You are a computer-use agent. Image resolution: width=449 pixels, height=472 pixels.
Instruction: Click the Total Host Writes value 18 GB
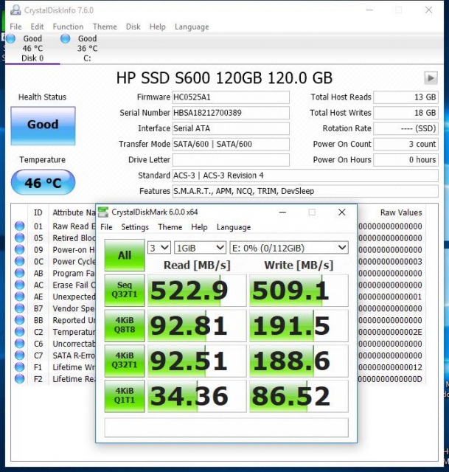point(406,113)
